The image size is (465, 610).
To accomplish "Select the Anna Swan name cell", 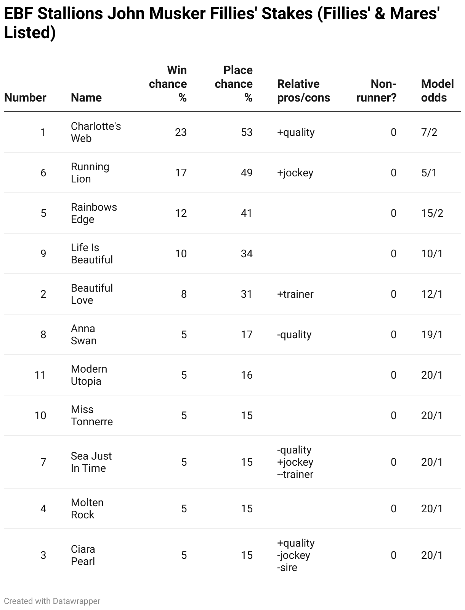I will (84, 334).
